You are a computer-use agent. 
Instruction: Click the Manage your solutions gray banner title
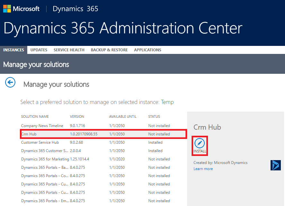(x=36, y=64)
